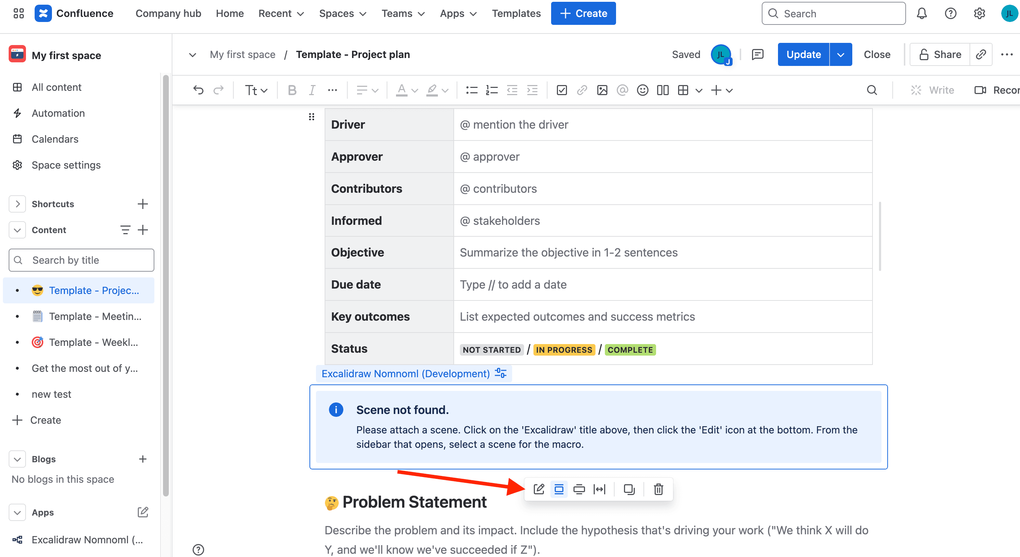Screen dimensions: 1020x557
Task: Open the settings gear in top bar
Action: (x=979, y=13)
